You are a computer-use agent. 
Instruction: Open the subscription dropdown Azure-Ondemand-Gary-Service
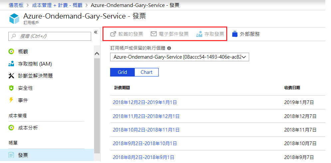[180, 57]
